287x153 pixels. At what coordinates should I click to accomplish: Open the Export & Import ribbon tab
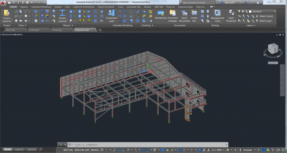pos(106,7)
